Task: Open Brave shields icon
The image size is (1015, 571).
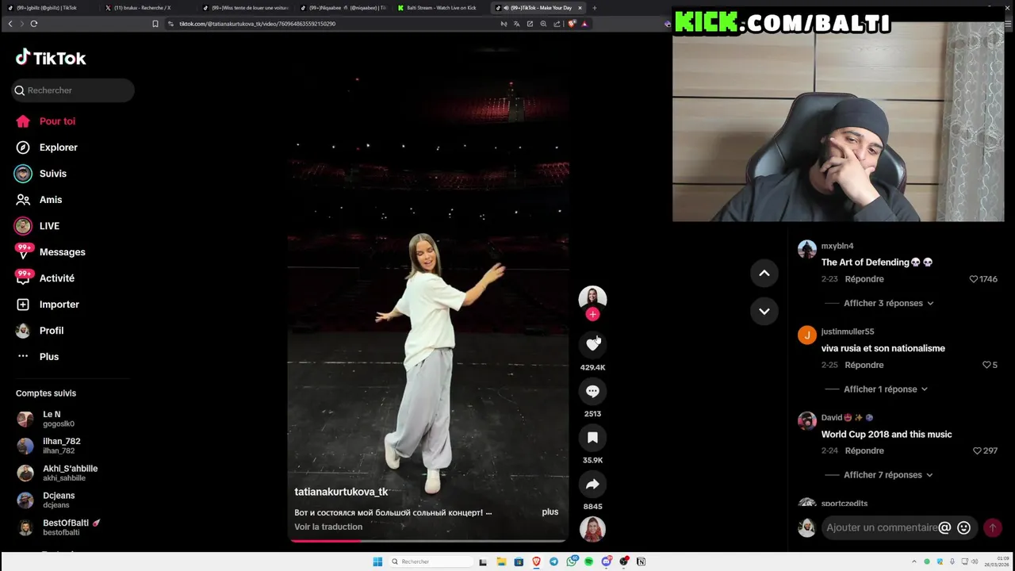Action: [572, 24]
